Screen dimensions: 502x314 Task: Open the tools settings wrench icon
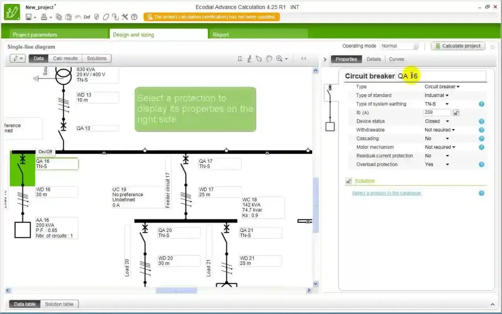point(125,17)
